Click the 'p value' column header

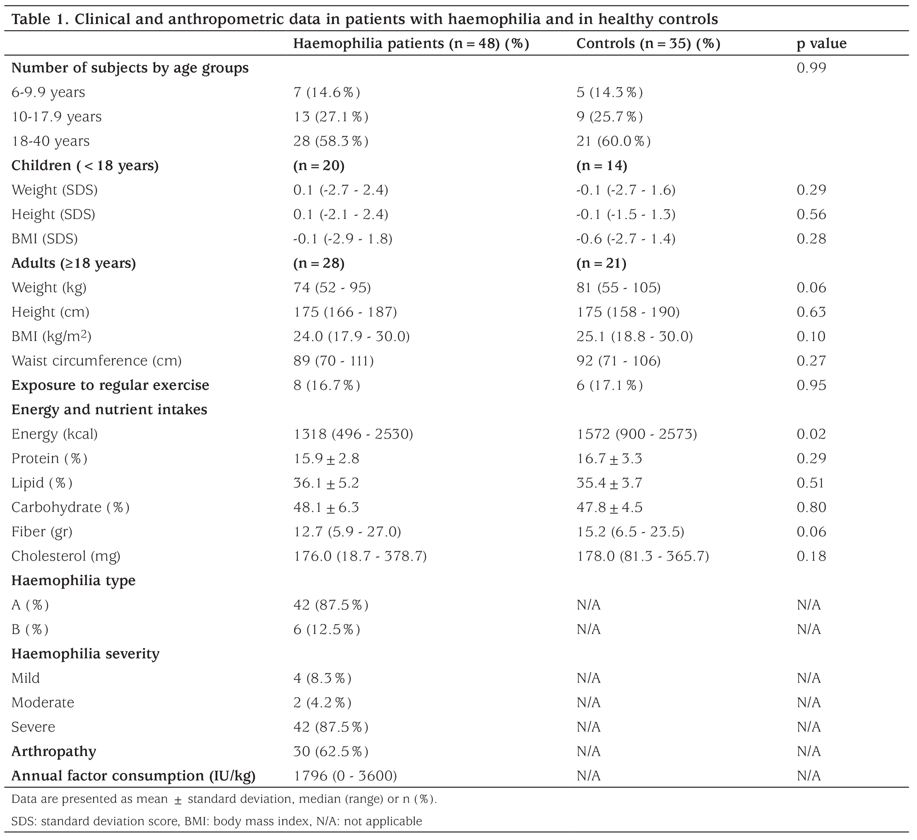point(821,44)
